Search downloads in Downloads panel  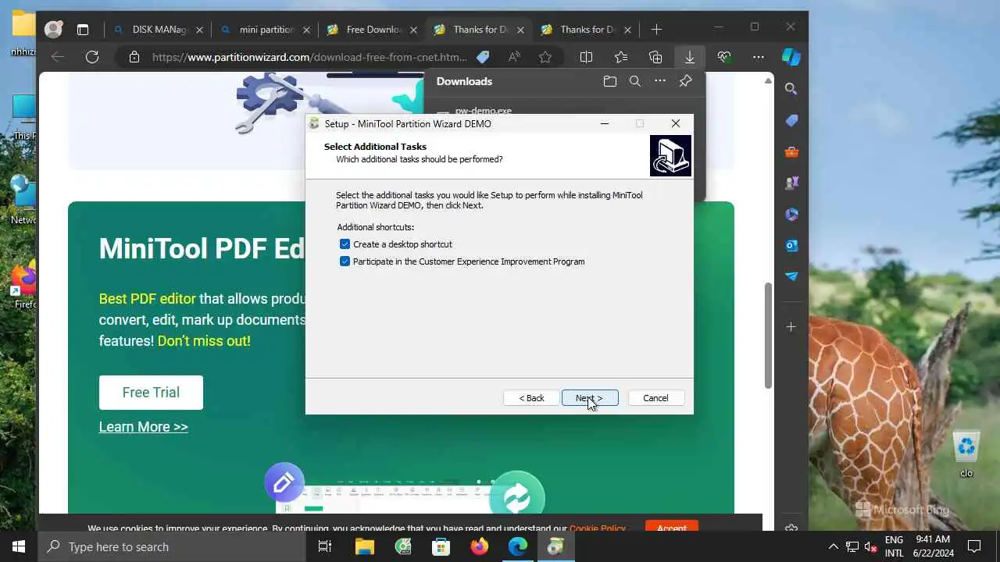(635, 81)
